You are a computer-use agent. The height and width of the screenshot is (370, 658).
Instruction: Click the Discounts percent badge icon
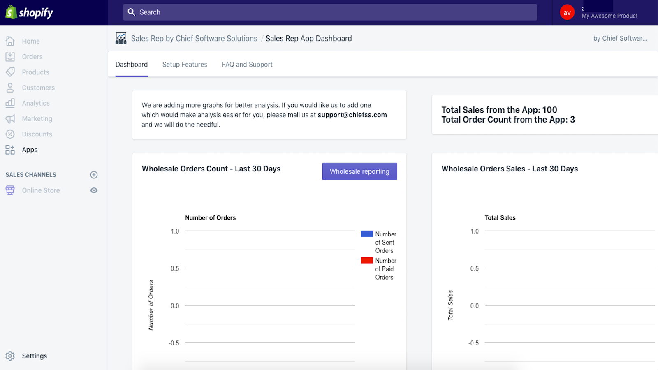coord(10,134)
